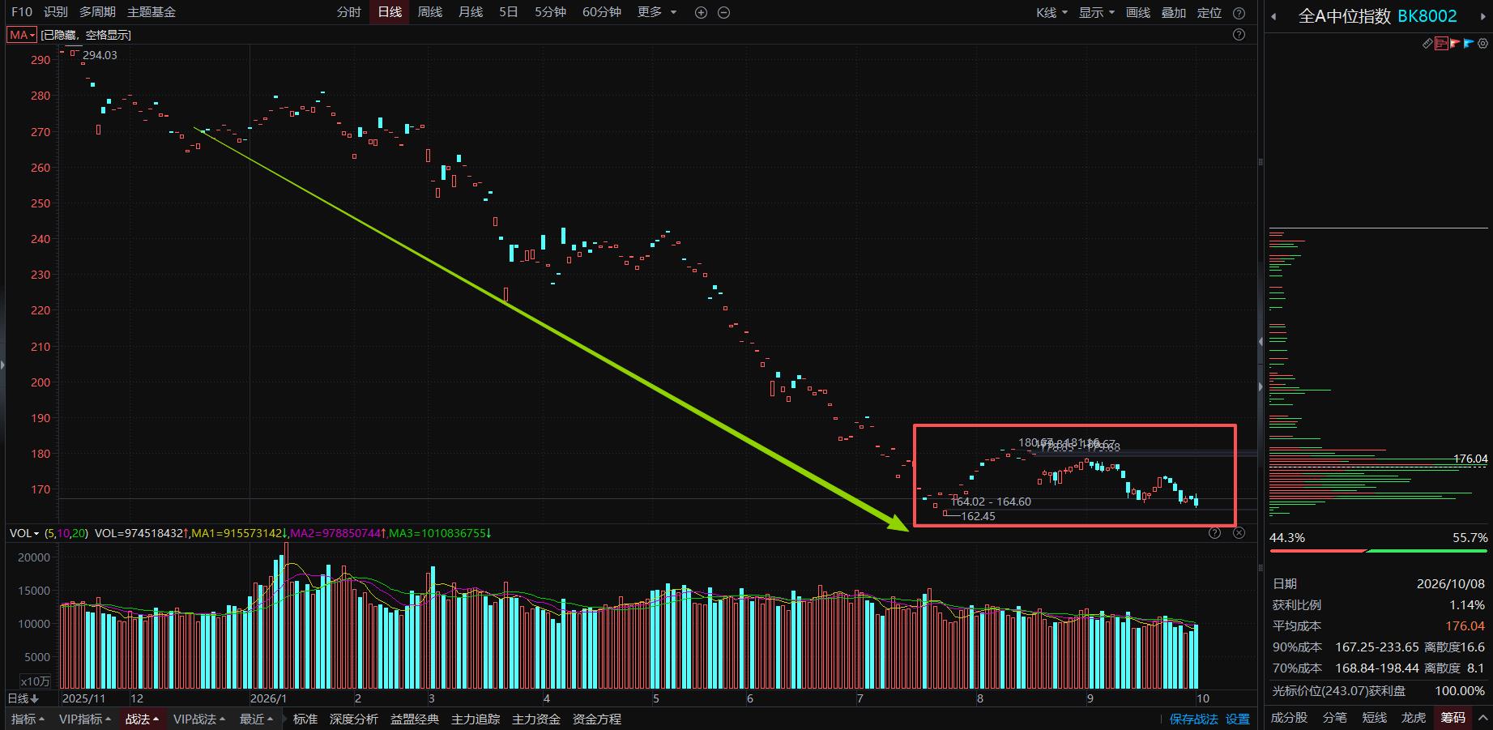Click the 叠加 overlay button

1174,12
